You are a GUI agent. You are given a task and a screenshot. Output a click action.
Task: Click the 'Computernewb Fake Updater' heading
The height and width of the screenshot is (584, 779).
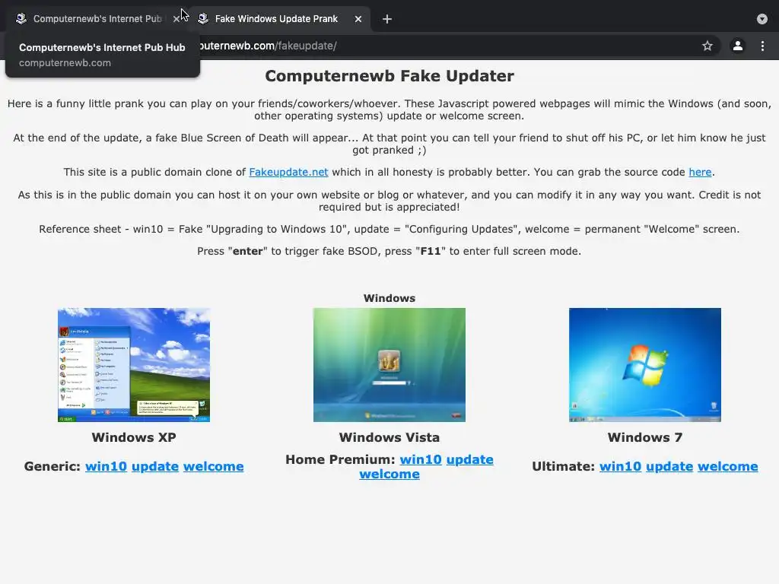(x=389, y=76)
